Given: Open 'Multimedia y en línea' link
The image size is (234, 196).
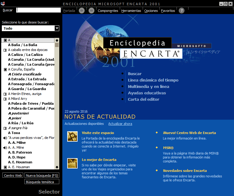Looking at the screenshot, I should point(148,86).
